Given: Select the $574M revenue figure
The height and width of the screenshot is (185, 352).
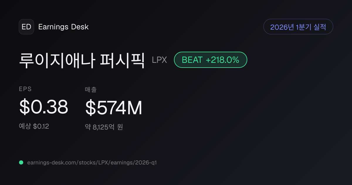Looking at the screenshot, I should point(114,108).
